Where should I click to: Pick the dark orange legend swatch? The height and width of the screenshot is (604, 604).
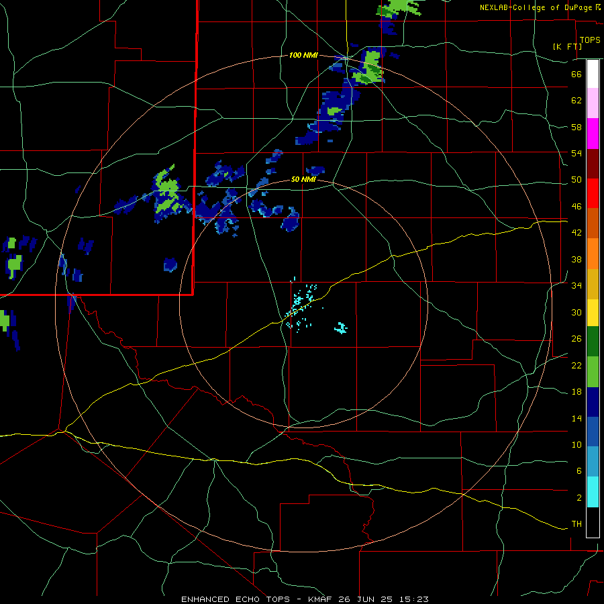593,223
